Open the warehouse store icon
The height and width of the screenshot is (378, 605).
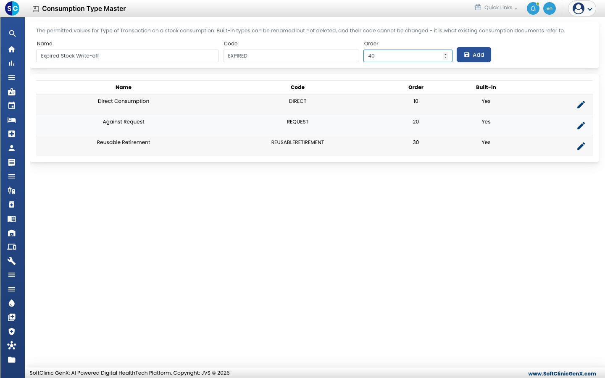click(x=12, y=233)
